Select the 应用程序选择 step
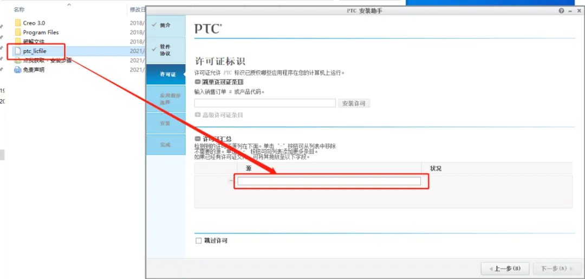Screen dimensions: 585x279 tap(166, 99)
